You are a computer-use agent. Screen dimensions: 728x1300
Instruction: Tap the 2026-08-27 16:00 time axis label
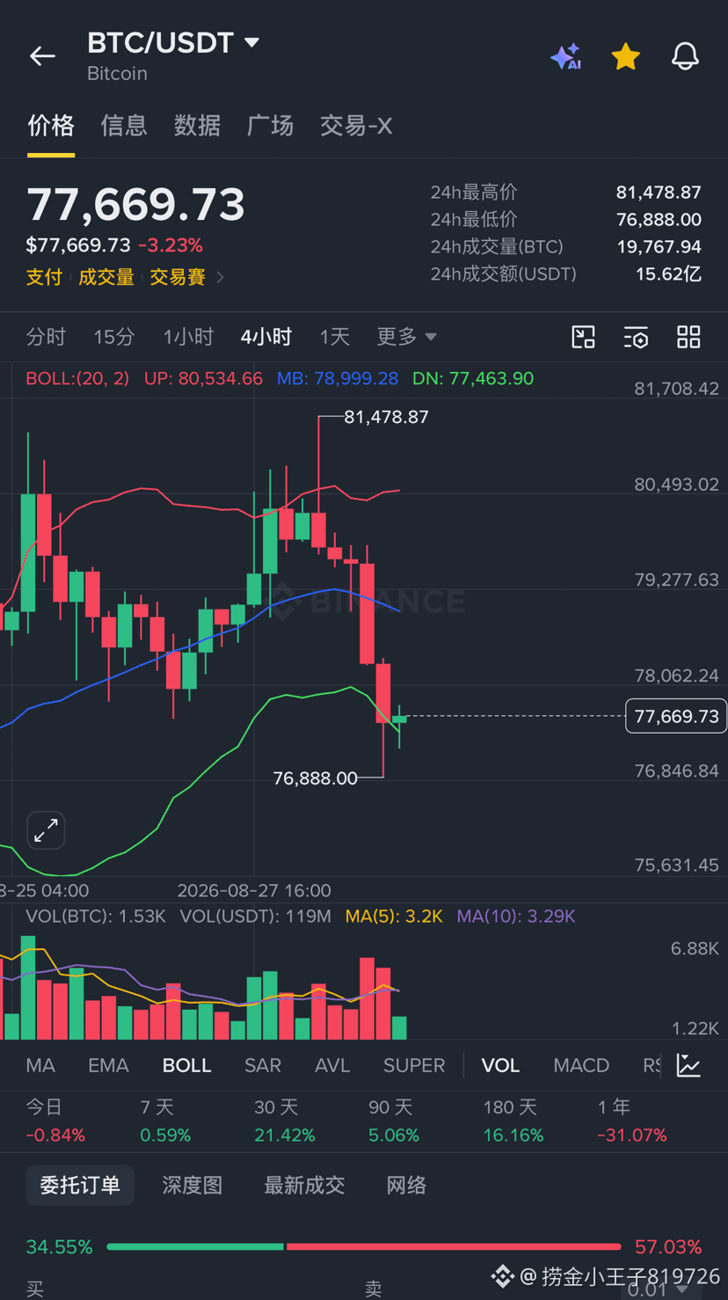point(254,890)
